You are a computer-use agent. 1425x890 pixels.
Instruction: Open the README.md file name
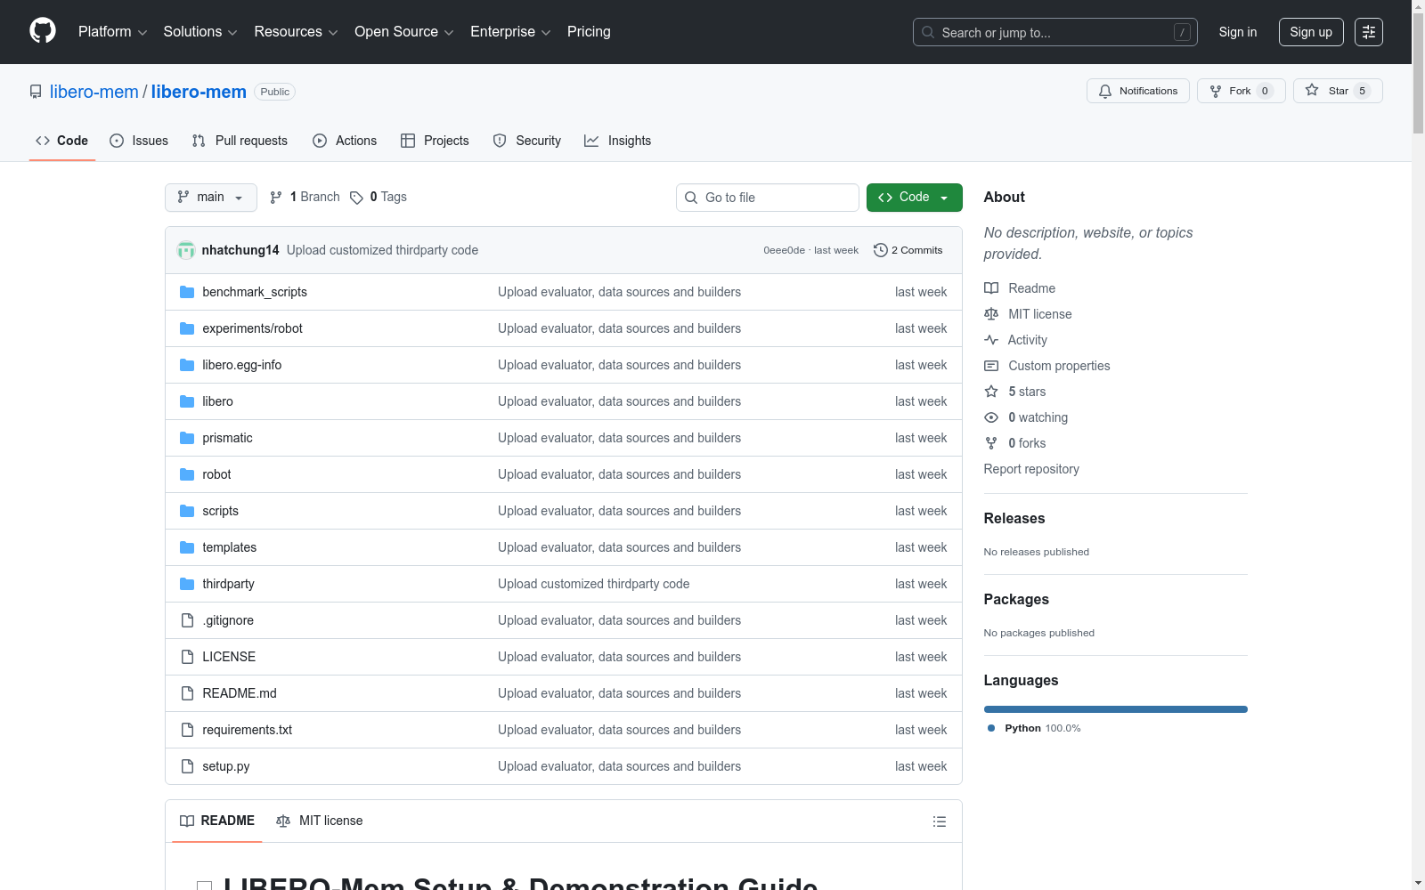point(240,693)
